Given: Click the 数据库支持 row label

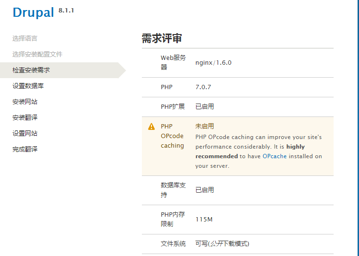Looking at the screenshot, I should [173, 190].
